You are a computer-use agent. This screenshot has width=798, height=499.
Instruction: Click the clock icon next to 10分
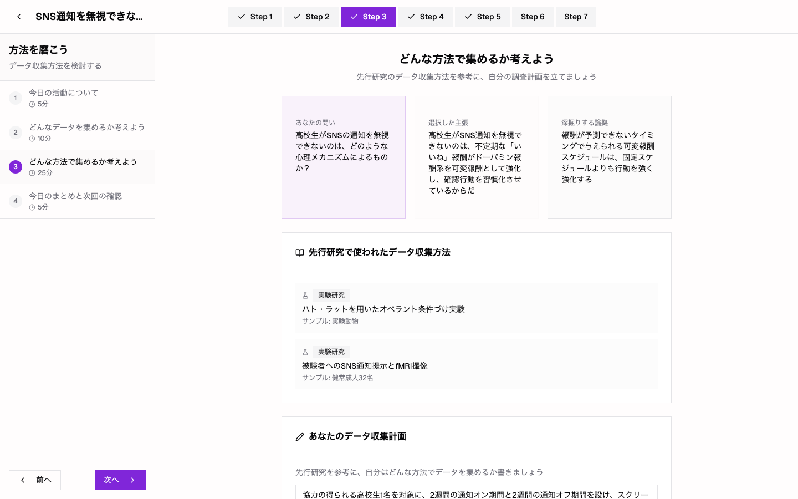(x=32, y=139)
